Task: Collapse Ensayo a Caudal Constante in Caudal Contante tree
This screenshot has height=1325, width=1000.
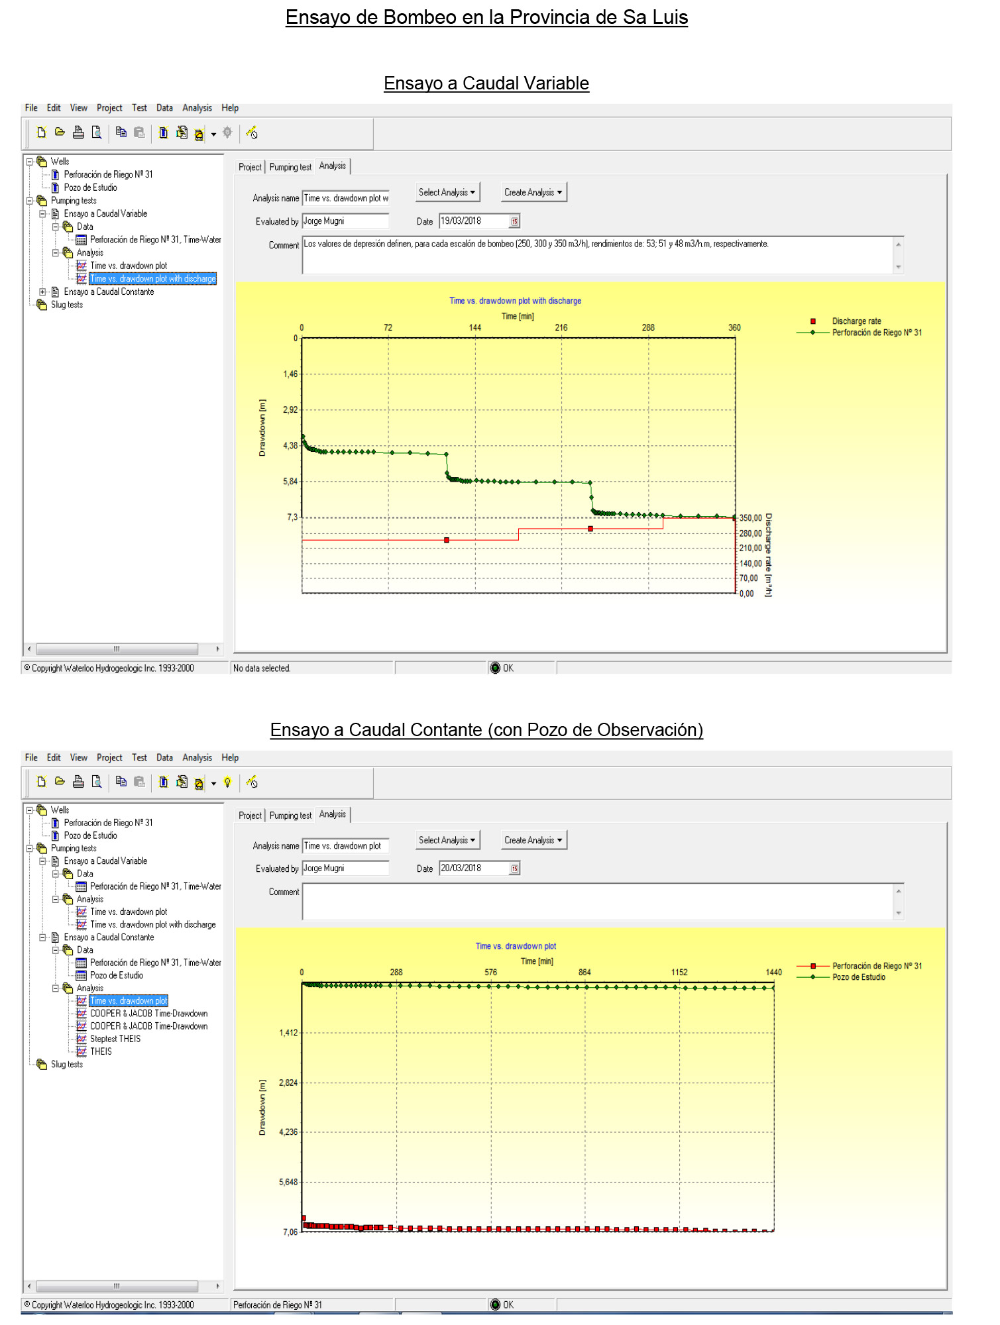Action: (42, 937)
